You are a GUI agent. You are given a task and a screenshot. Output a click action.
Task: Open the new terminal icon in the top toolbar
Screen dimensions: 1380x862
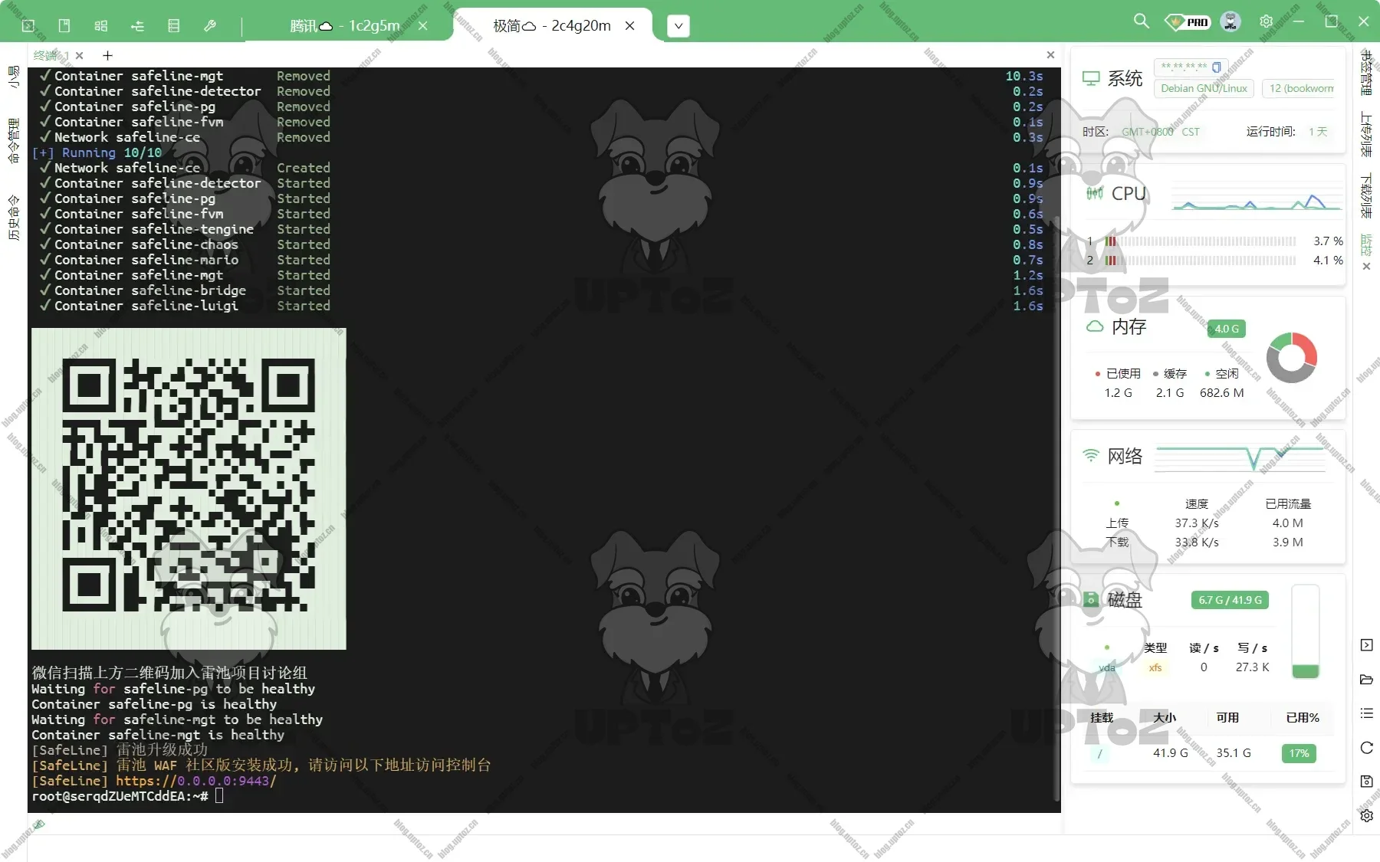point(28,26)
